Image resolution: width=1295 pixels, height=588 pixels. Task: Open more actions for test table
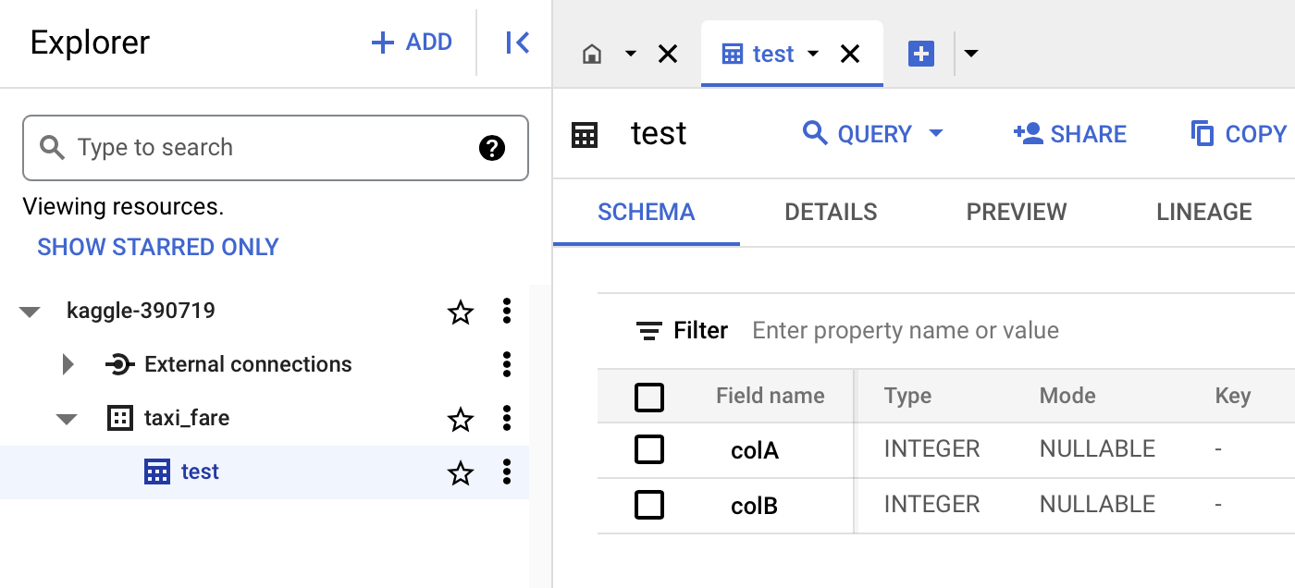click(x=506, y=472)
